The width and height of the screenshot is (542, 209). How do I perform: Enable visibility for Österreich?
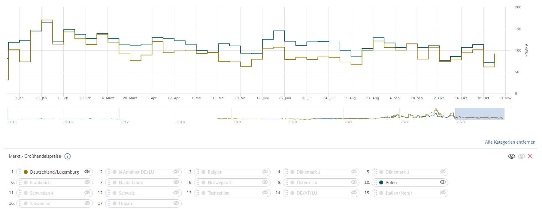[354, 182]
